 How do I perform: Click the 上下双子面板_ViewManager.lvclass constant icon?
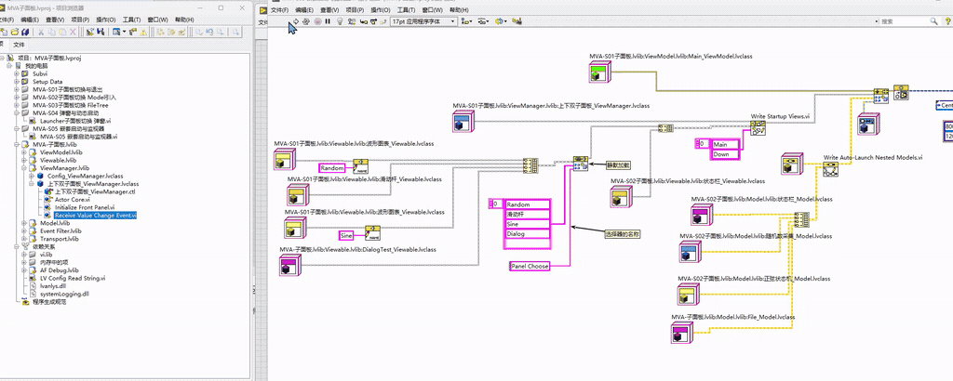coord(463,122)
